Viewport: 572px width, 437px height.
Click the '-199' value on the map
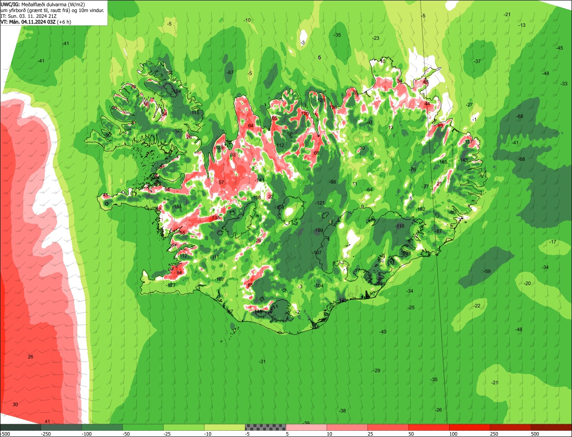click(318, 230)
